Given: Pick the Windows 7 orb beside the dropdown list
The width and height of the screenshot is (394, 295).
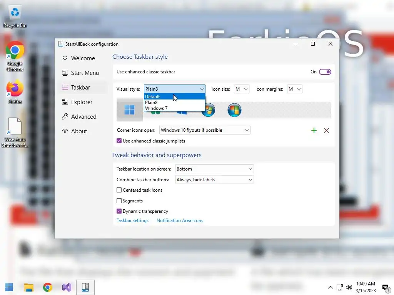Looking at the screenshot, I should coord(208,110).
